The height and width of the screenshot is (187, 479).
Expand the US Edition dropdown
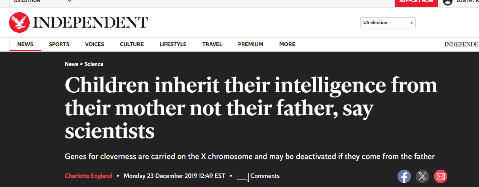tap(70, 1)
